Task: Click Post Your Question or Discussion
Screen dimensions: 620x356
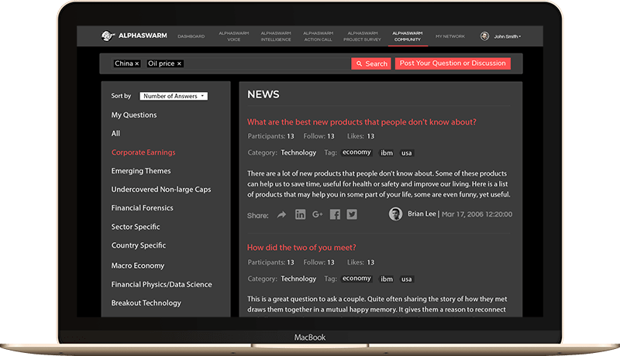Action: (x=453, y=63)
